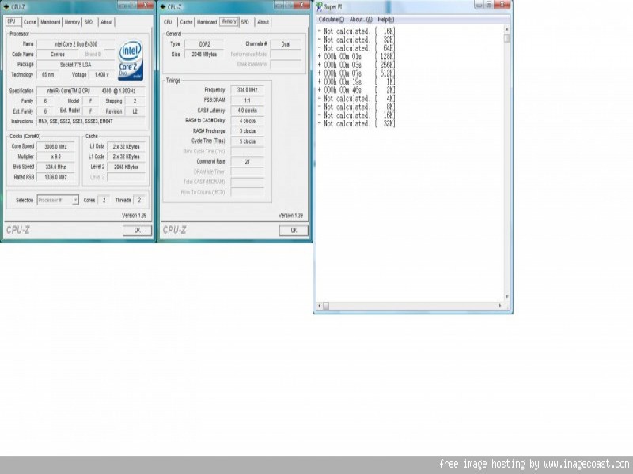The width and height of the screenshot is (633, 474).
Task: Click Command Rate value '2T'
Action: coord(248,162)
